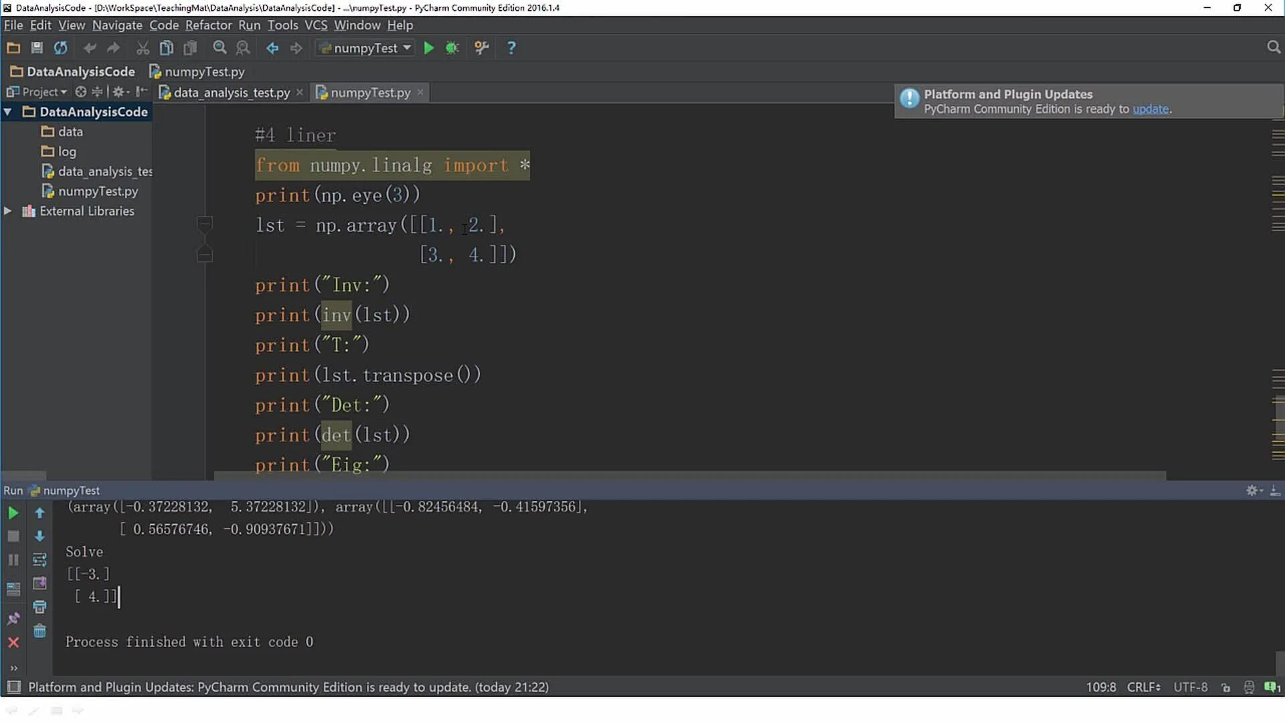Toggle tool window quick-access button in status bar

click(x=13, y=687)
